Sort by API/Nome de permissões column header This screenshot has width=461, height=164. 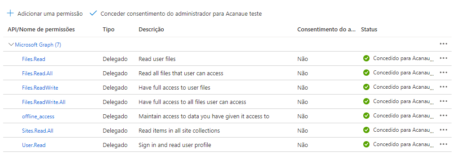pos(41,30)
